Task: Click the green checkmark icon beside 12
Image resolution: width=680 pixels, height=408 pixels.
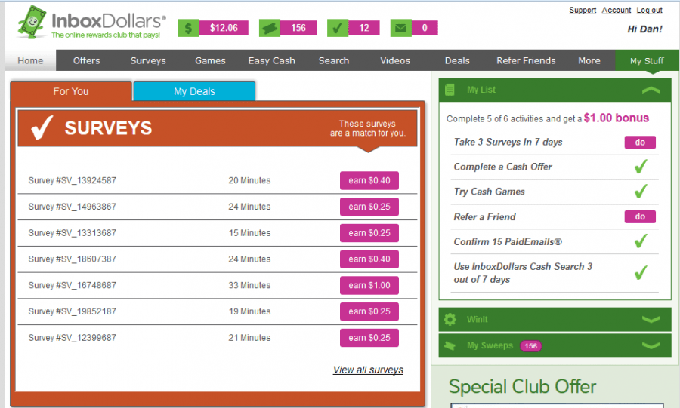Action: (338, 28)
